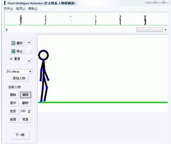Open the 选项 menu
The image size is (171, 144).
click(x=20, y=9)
